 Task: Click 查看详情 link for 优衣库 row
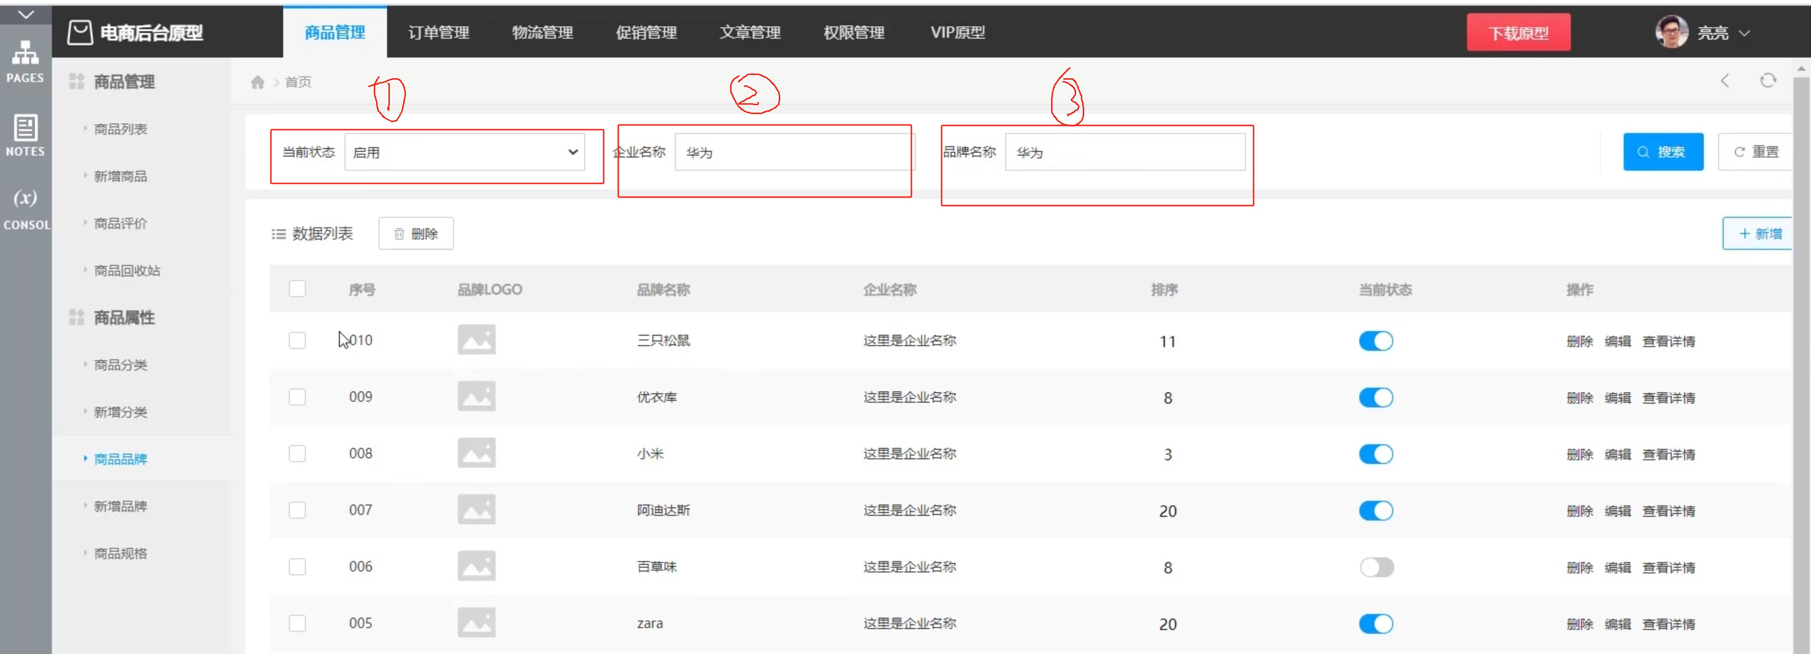coord(1668,397)
